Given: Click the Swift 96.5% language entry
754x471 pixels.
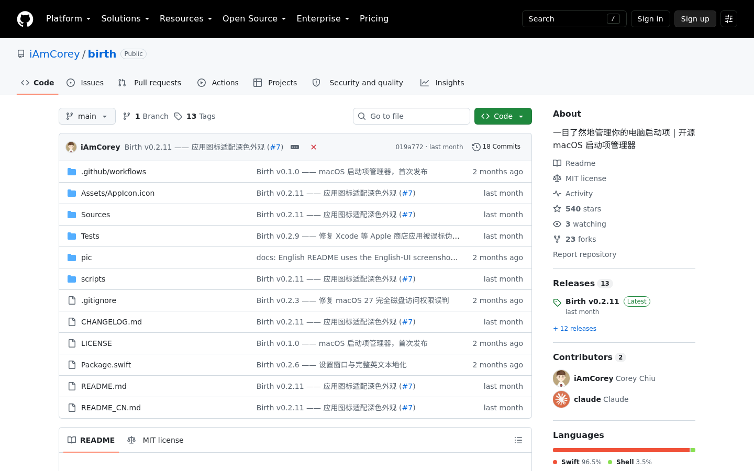Looking at the screenshot, I should (577, 462).
